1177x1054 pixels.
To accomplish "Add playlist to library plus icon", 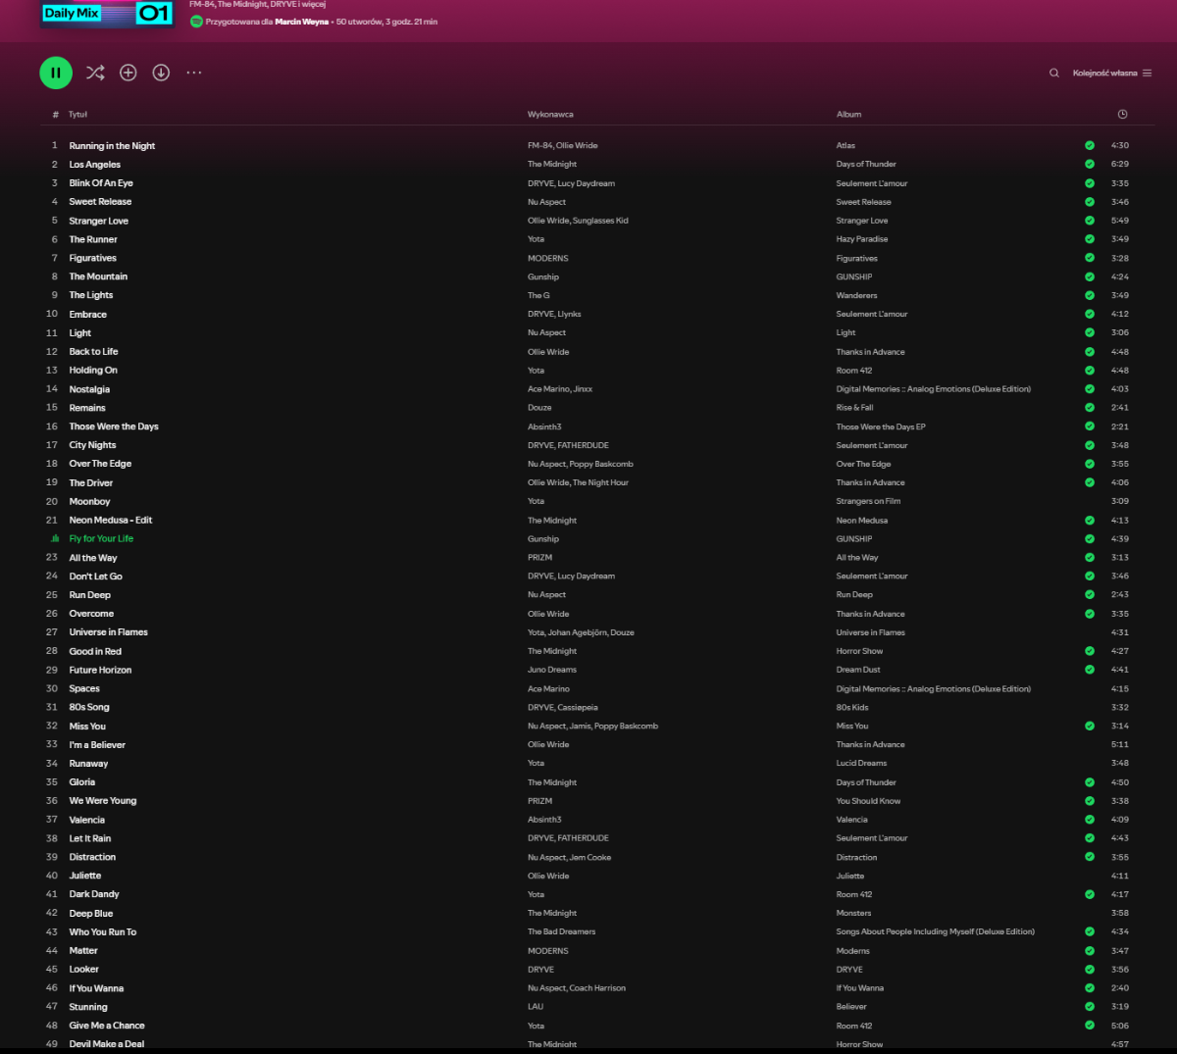I will click(x=128, y=73).
